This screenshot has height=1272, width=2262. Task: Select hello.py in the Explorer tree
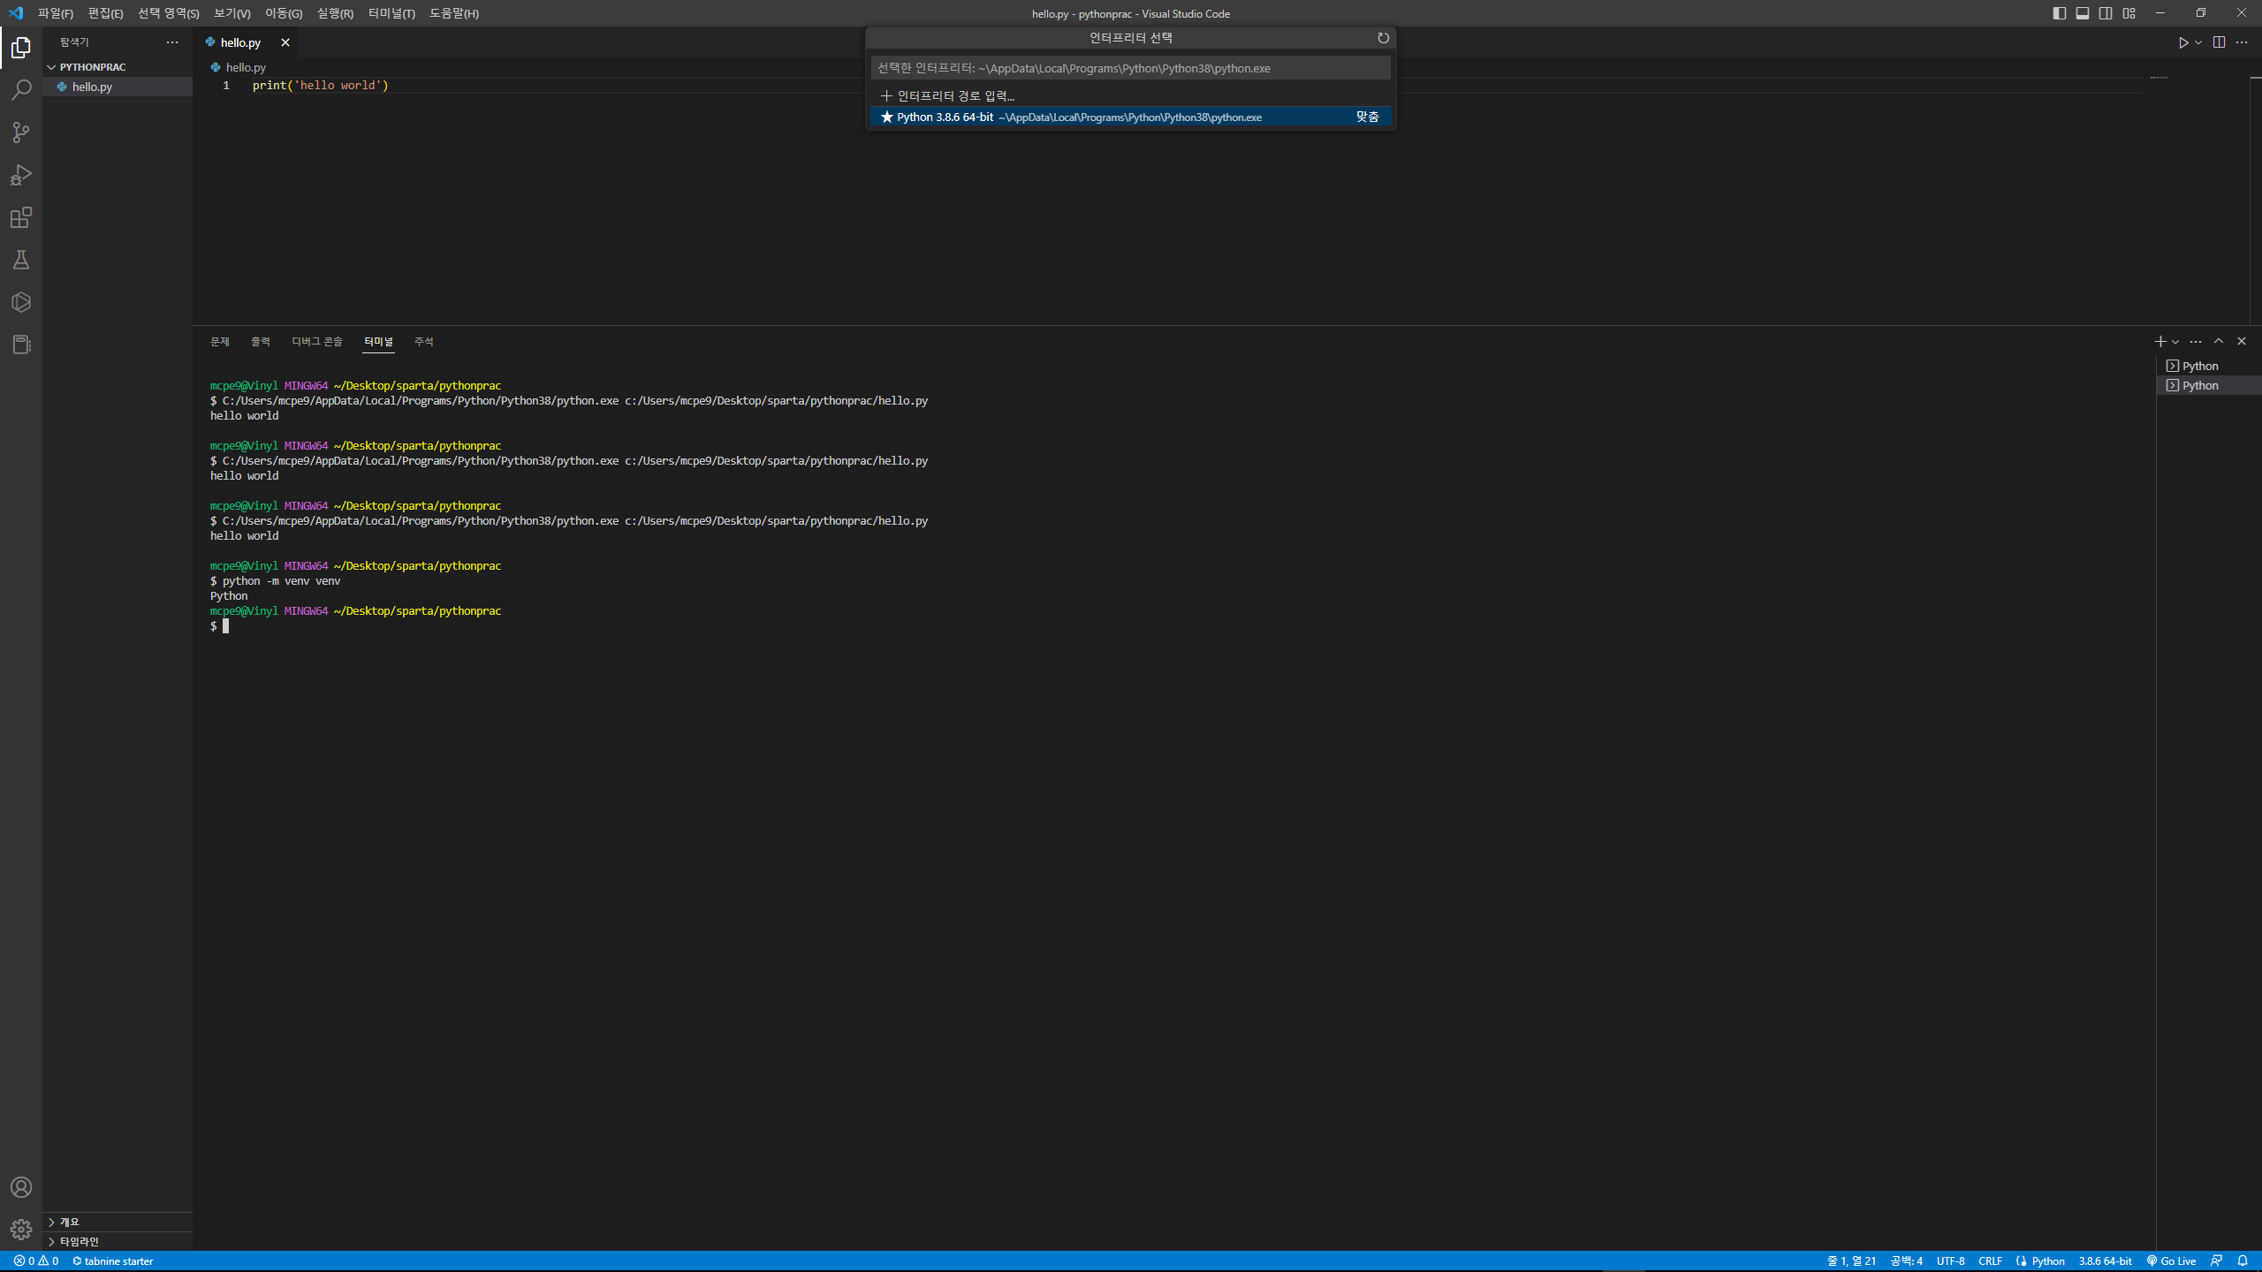[118, 87]
